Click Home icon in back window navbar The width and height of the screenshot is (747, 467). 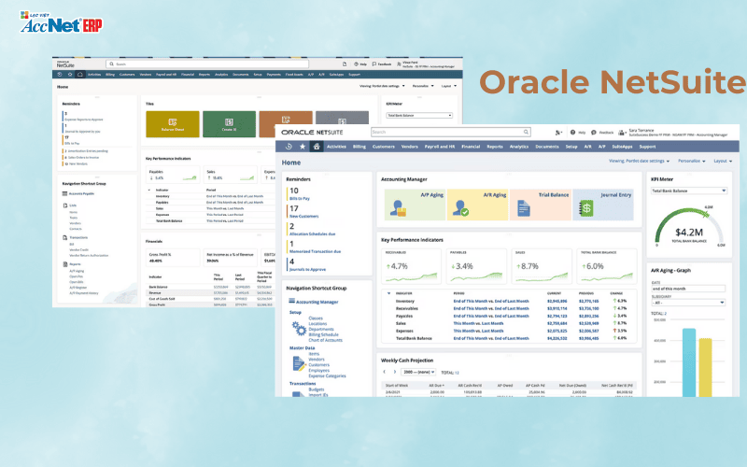point(80,75)
